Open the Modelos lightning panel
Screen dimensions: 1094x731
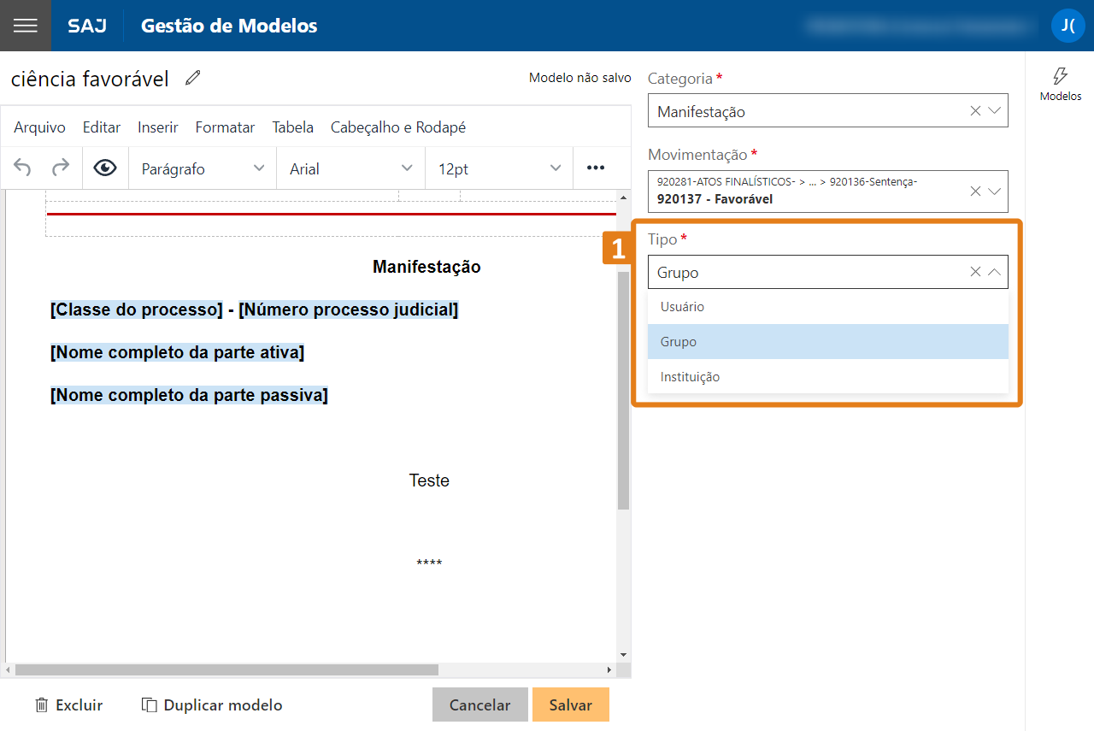click(x=1060, y=85)
